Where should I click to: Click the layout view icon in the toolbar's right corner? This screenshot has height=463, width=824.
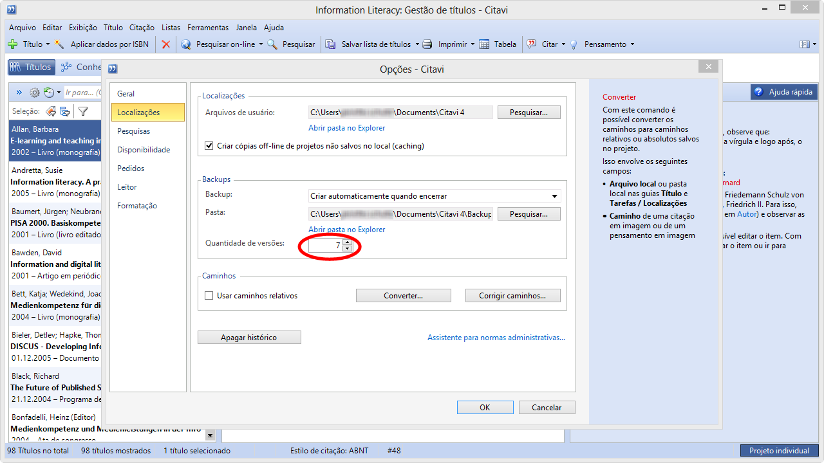point(804,44)
